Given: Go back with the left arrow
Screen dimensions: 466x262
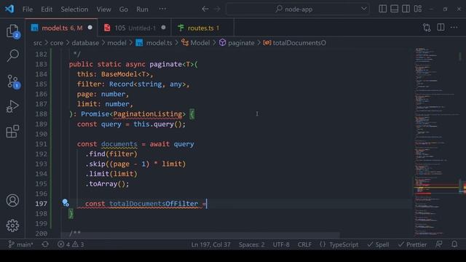Looking at the screenshot, I should pyautogui.click(x=205, y=9).
